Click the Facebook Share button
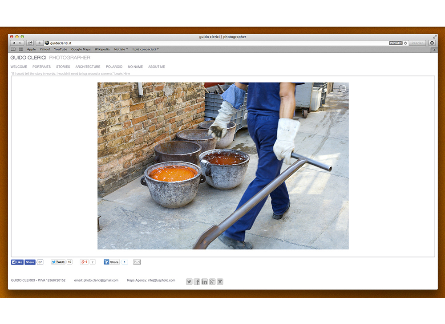This screenshot has height=324, width=445. click(30, 262)
